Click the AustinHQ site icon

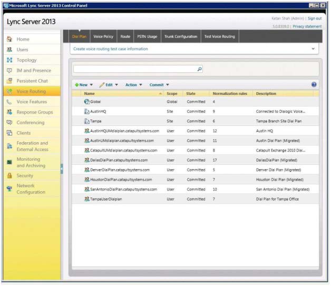(86, 111)
